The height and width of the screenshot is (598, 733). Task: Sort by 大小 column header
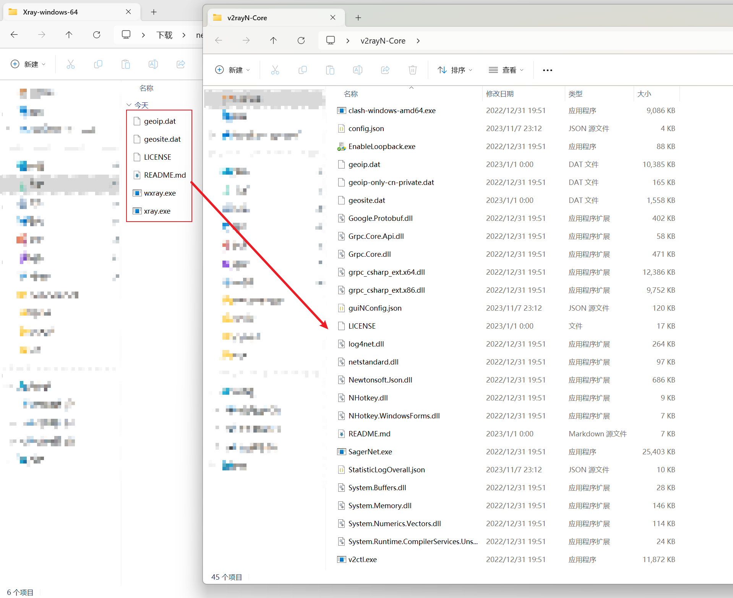(x=644, y=94)
